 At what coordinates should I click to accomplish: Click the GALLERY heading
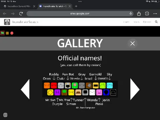(80, 43)
